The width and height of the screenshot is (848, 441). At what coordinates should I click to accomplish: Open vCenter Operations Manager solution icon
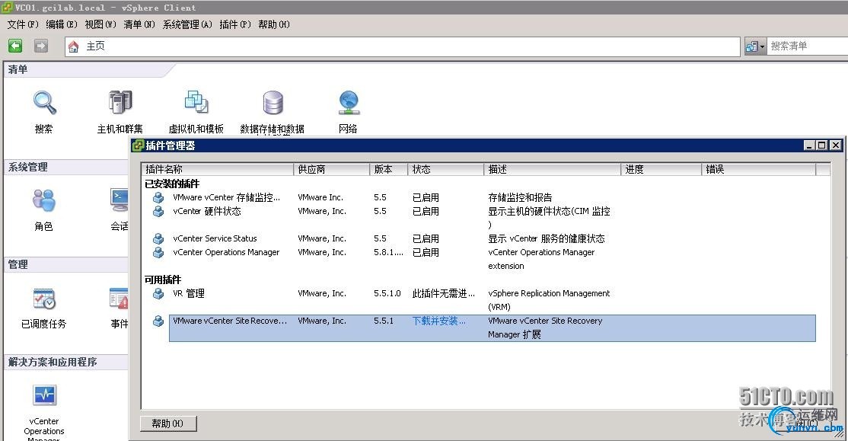[44, 395]
